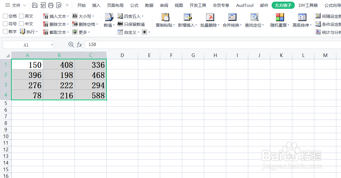Click the plus add-custom button
This screenshot has width=341, height=178.
144,32
